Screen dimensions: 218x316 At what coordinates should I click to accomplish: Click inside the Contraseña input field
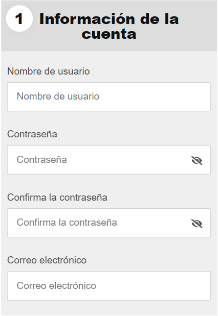tap(109, 160)
